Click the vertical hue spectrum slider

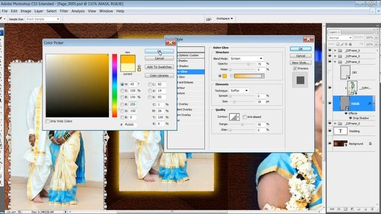pyautogui.click(x=114, y=86)
